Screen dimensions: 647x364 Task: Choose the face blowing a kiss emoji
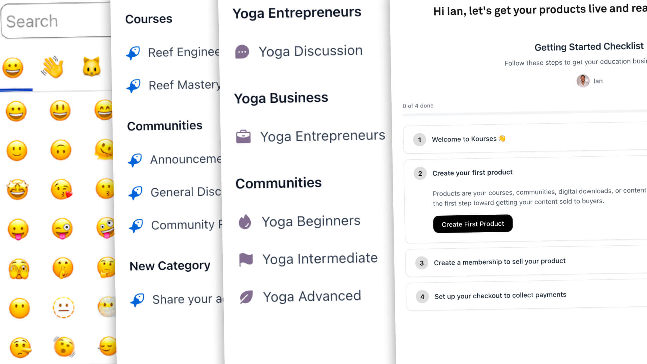62,189
